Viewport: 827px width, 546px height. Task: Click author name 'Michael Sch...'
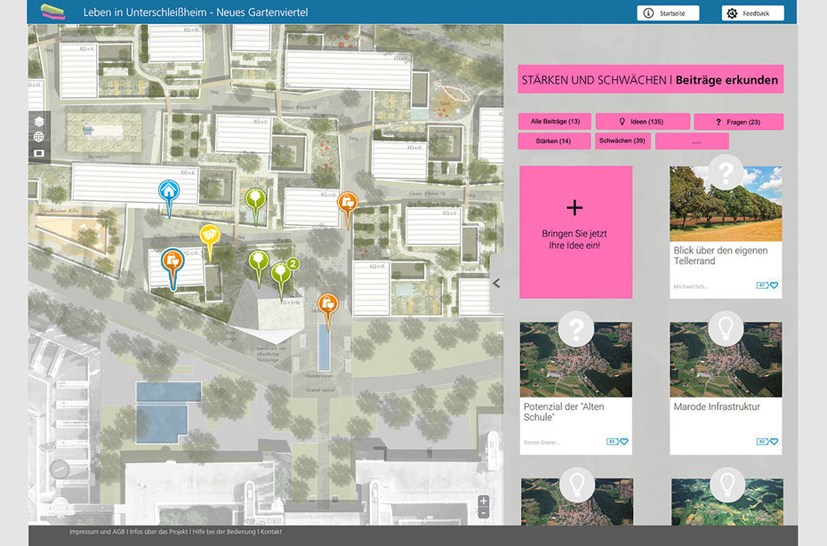pos(690,286)
